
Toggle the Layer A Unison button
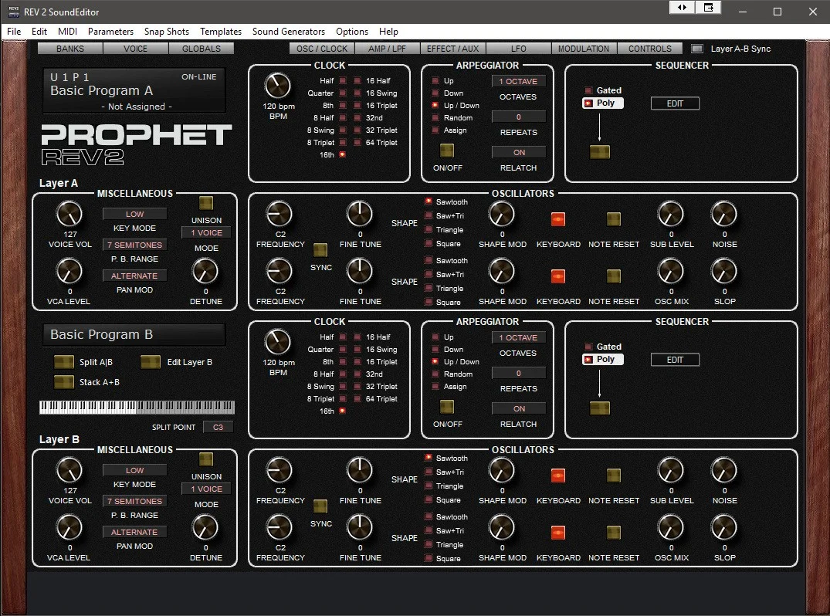coord(206,203)
